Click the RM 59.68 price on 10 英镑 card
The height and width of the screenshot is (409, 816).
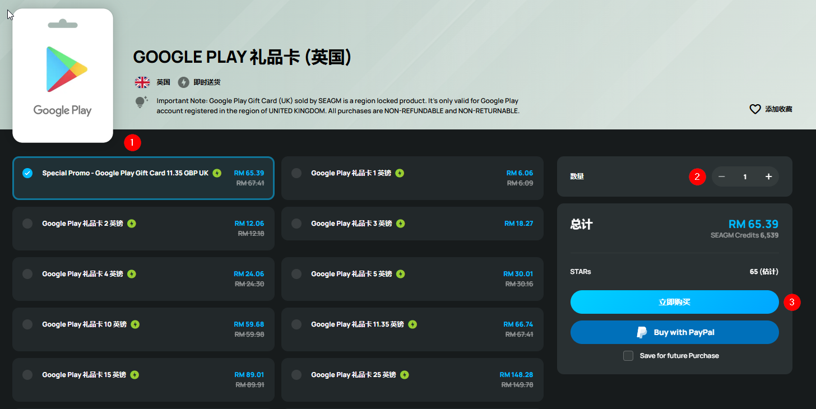coord(249,324)
